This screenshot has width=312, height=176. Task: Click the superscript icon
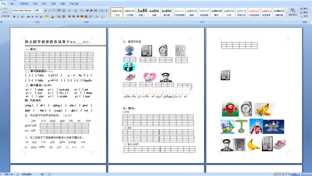(37, 16)
